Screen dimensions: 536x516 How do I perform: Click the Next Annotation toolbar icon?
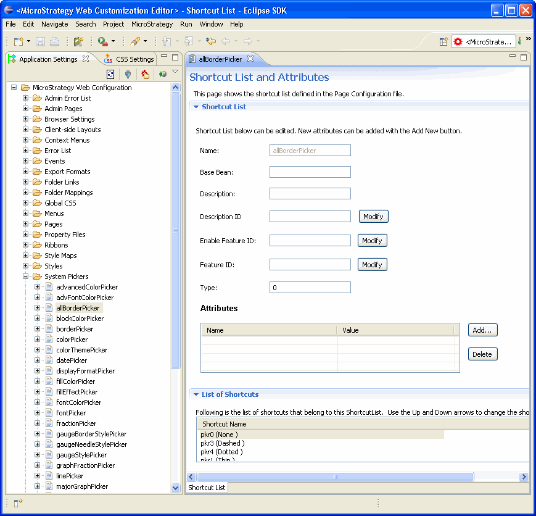[167, 41]
